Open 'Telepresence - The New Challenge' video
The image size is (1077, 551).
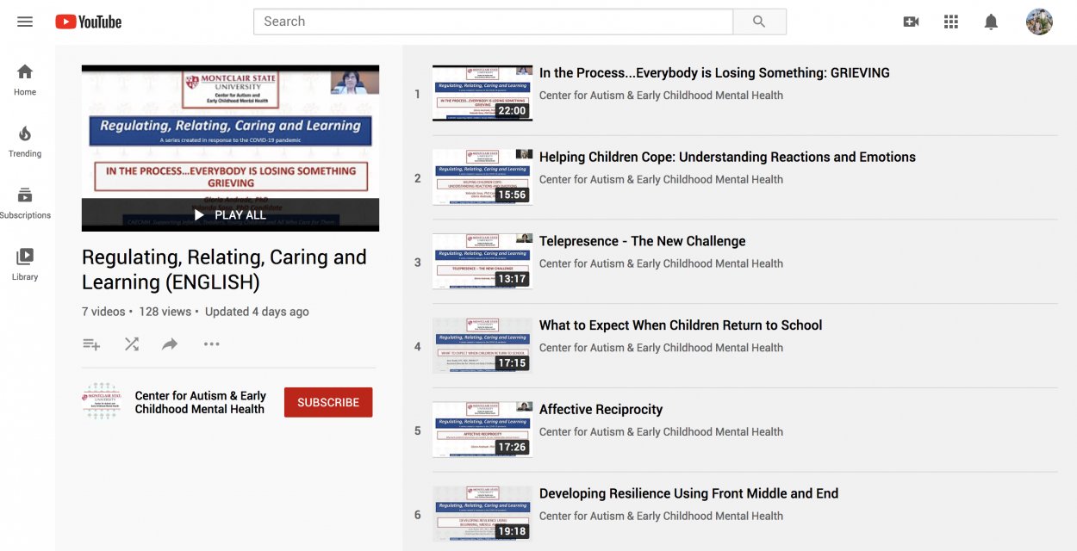pos(642,241)
